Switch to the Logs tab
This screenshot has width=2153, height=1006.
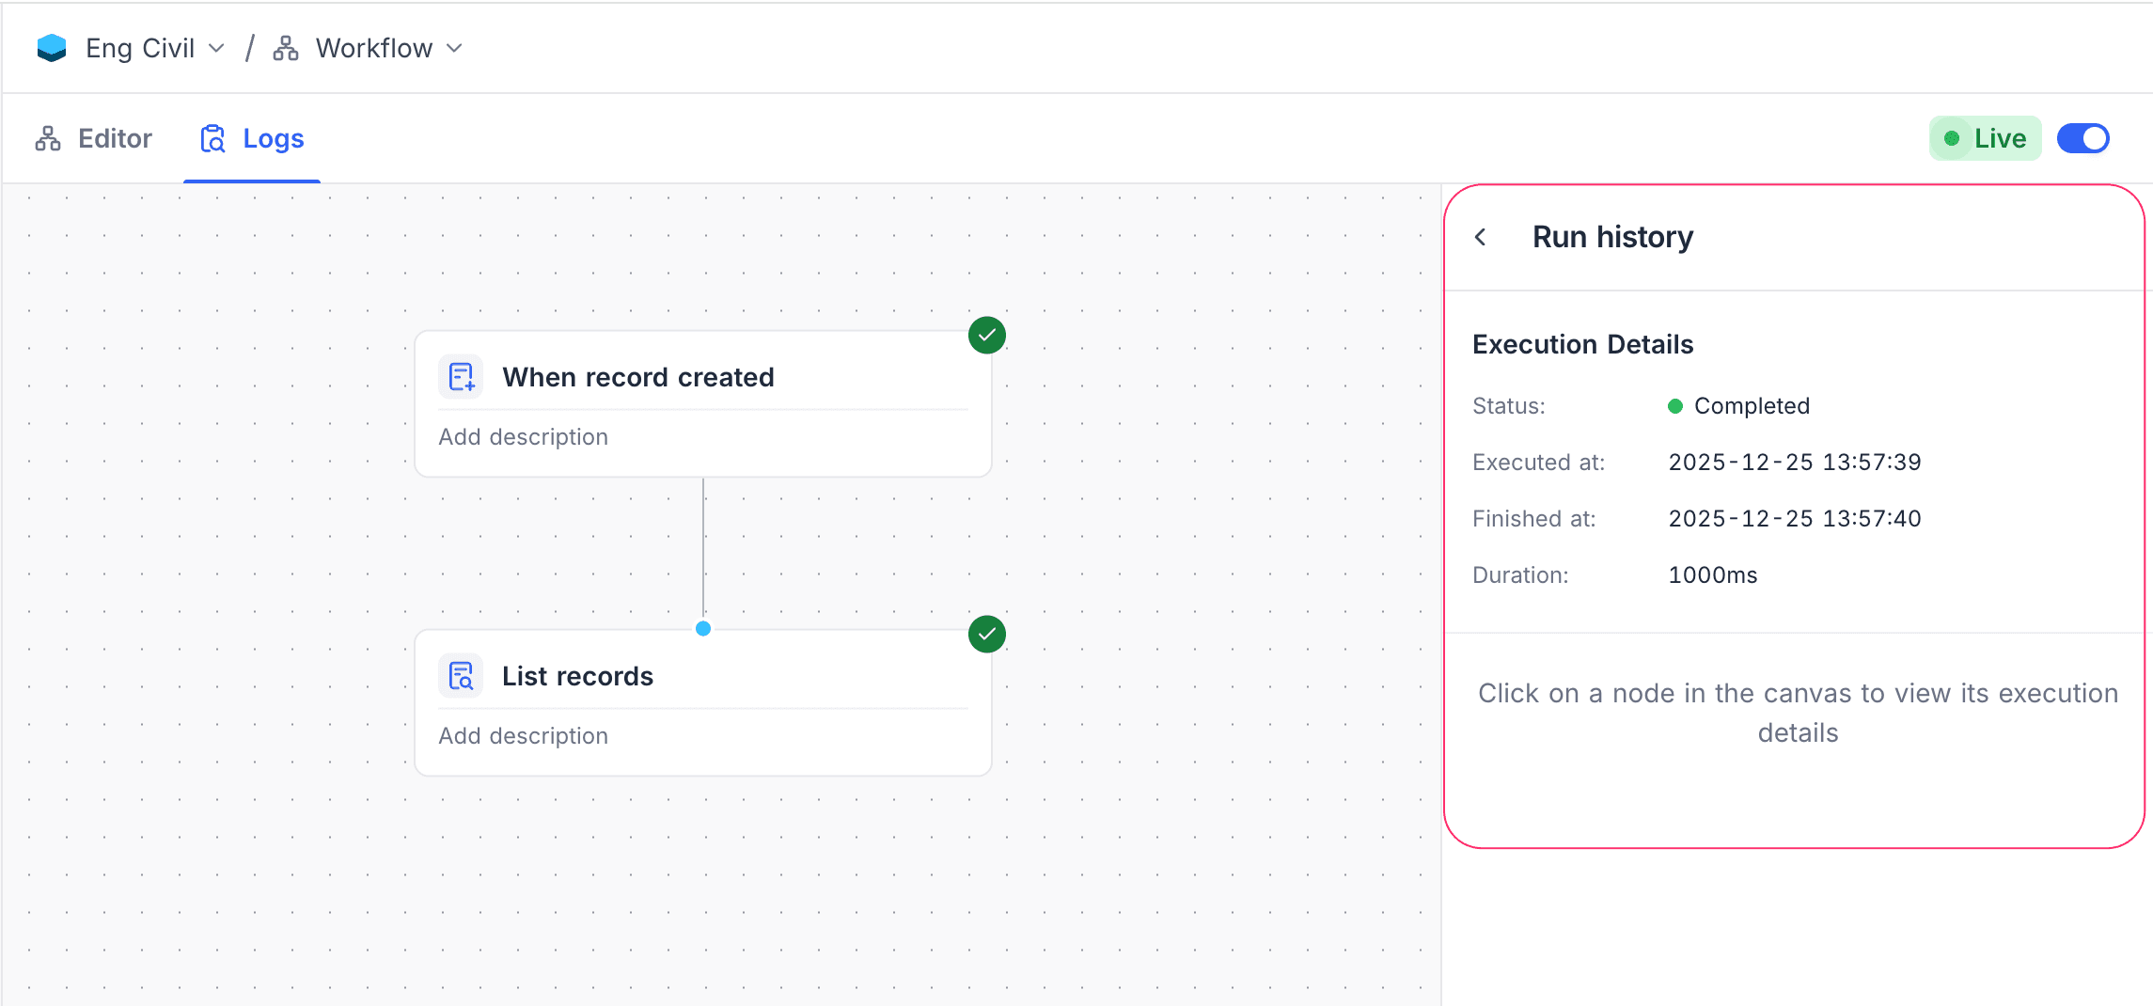pyautogui.click(x=274, y=137)
